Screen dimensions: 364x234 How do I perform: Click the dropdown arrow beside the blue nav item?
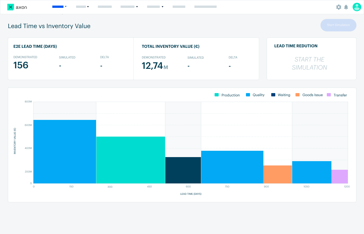(66, 7)
